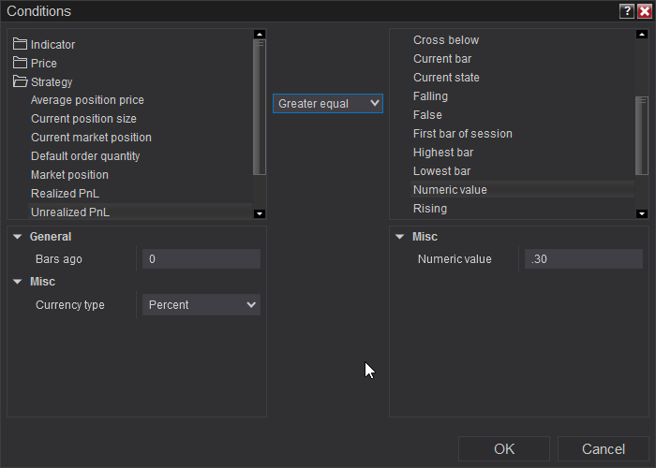Click the Bars ago input field
656x468 pixels.
tap(201, 259)
